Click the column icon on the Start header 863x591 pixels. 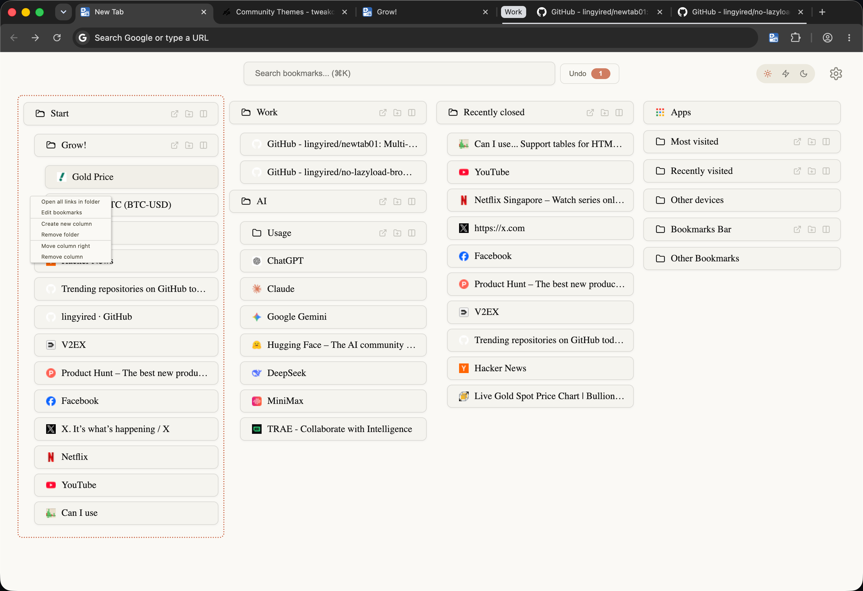coord(203,114)
